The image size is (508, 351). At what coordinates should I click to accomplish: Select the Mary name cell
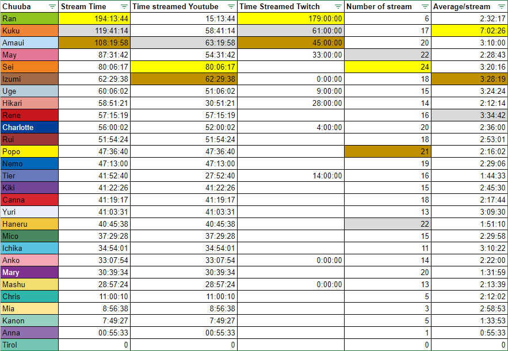click(x=29, y=273)
